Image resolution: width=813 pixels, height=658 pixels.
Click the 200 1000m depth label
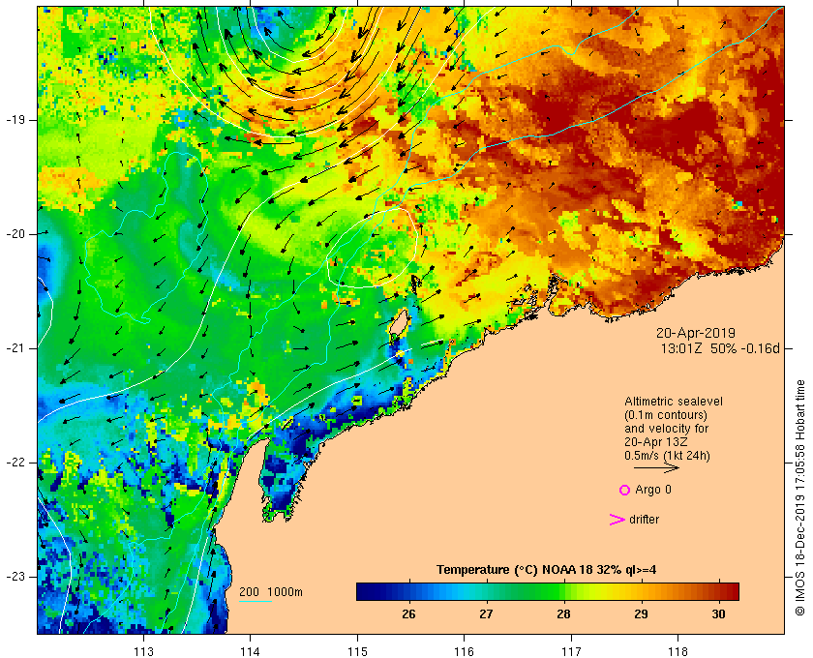[x=271, y=592]
